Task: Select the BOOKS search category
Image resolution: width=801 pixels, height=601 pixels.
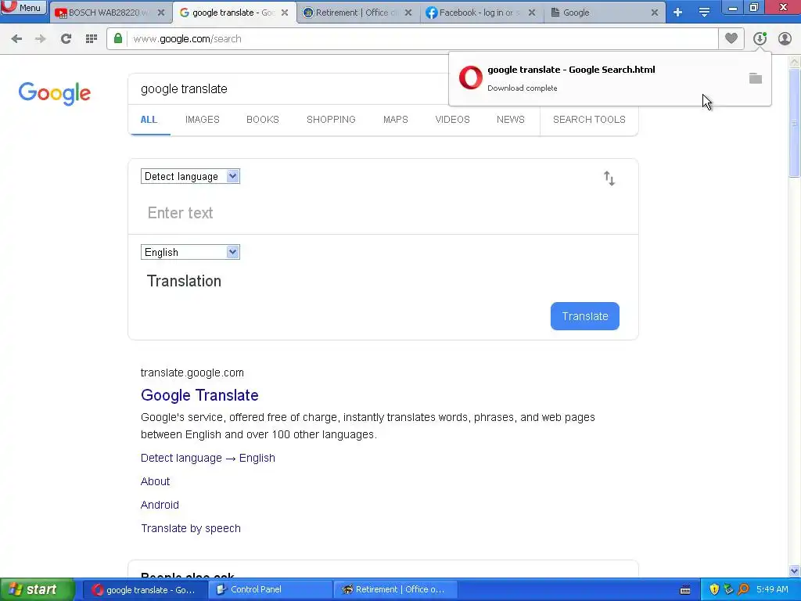Action: point(263,120)
